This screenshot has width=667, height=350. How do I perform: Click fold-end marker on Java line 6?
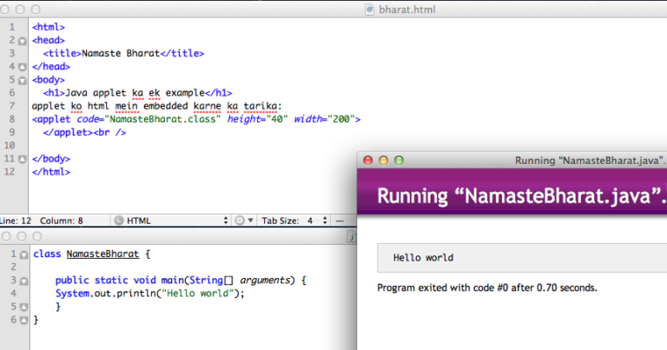coord(23,320)
